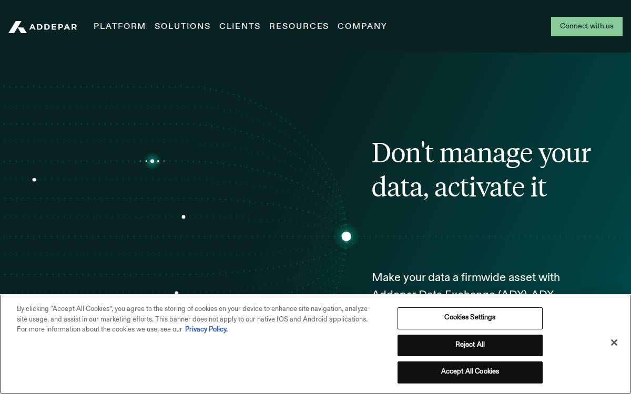Click the Connect with us button
631x394 pixels.
click(x=587, y=26)
